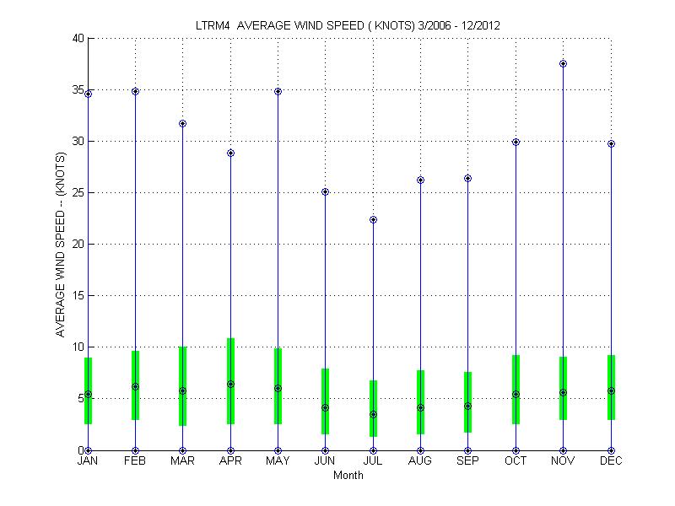Click the MAR minimum marker at zero
This screenshot has height=506, width=675.
click(x=182, y=450)
